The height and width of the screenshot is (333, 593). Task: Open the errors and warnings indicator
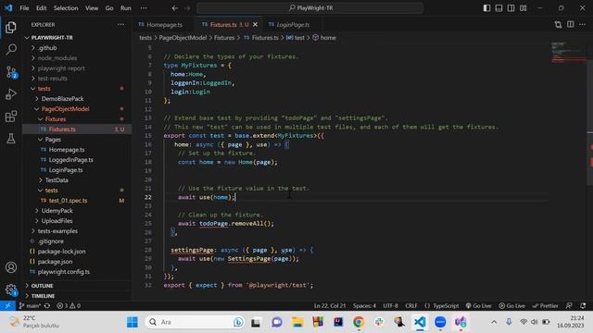pyautogui.click(x=69, y=306)
